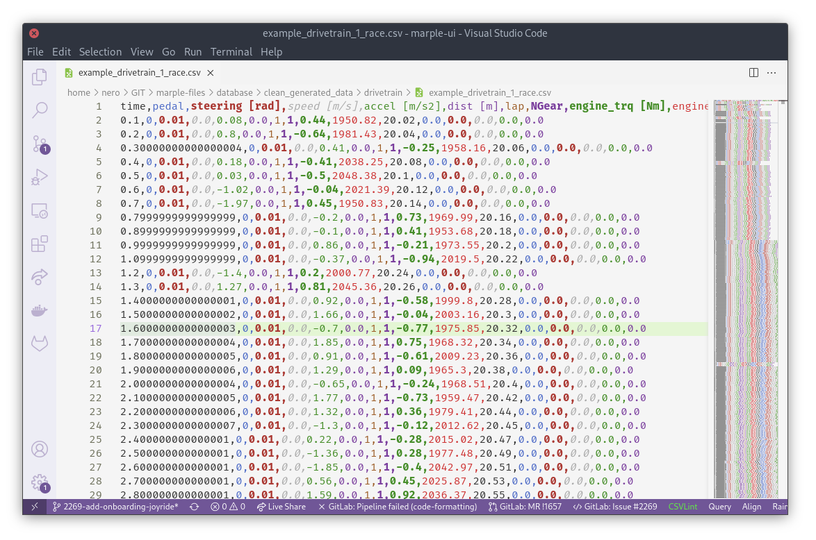Open GitLab Pipeline failed status item
Screen dimensions: 816x540
point(398,507)
